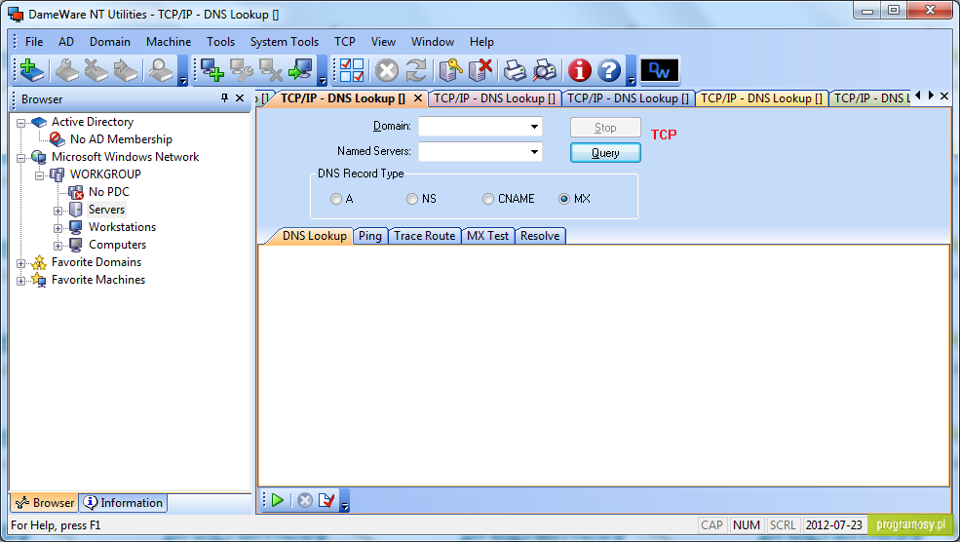Expand the Servers tree node
The width and height of the screenshot is (960, 542).
(x=58, y=211)
